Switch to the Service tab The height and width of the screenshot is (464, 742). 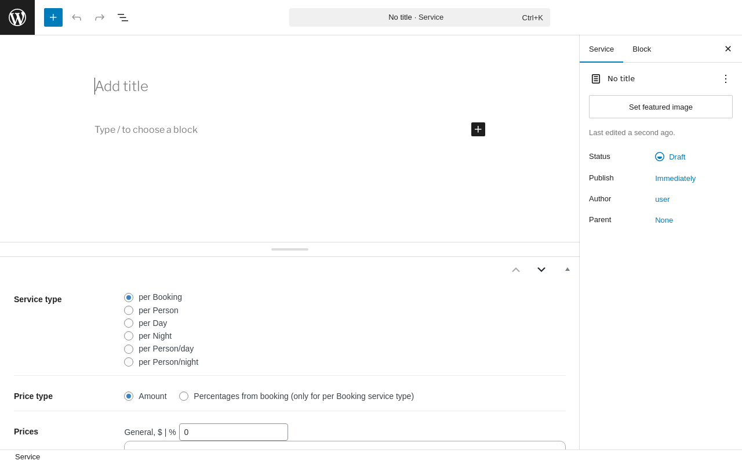[601, 49]
